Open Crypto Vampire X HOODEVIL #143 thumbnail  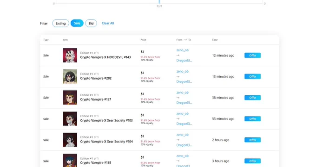(x=70, y=55)
